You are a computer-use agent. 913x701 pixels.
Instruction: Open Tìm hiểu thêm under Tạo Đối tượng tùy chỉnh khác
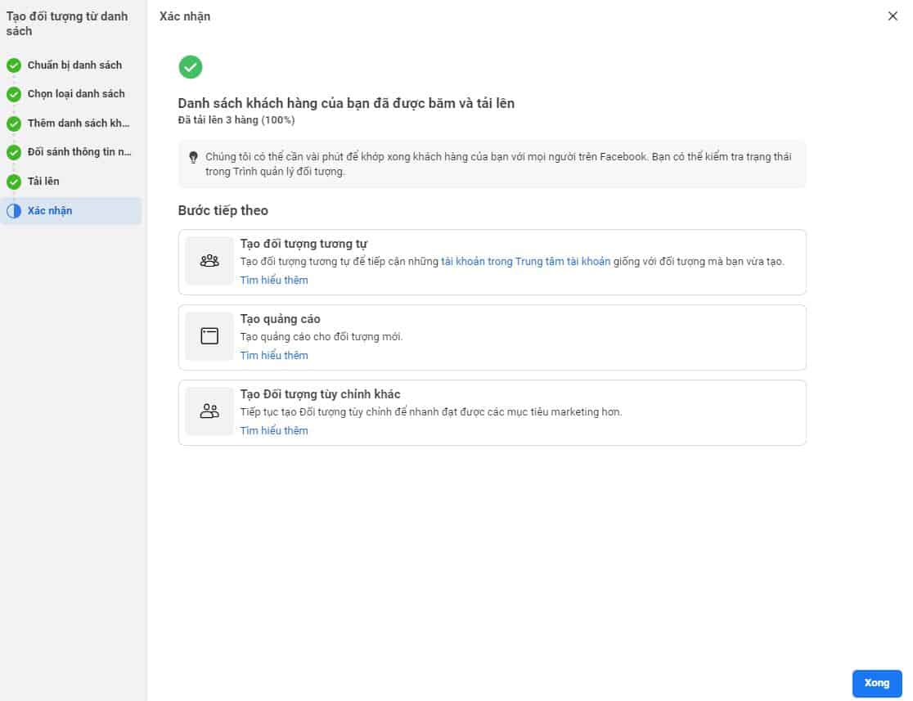[274, 431]
